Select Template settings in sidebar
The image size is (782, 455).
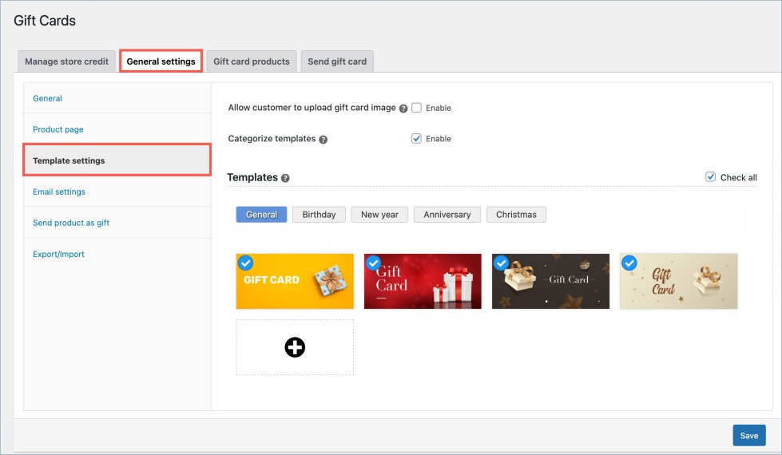[x=117, y=160]
